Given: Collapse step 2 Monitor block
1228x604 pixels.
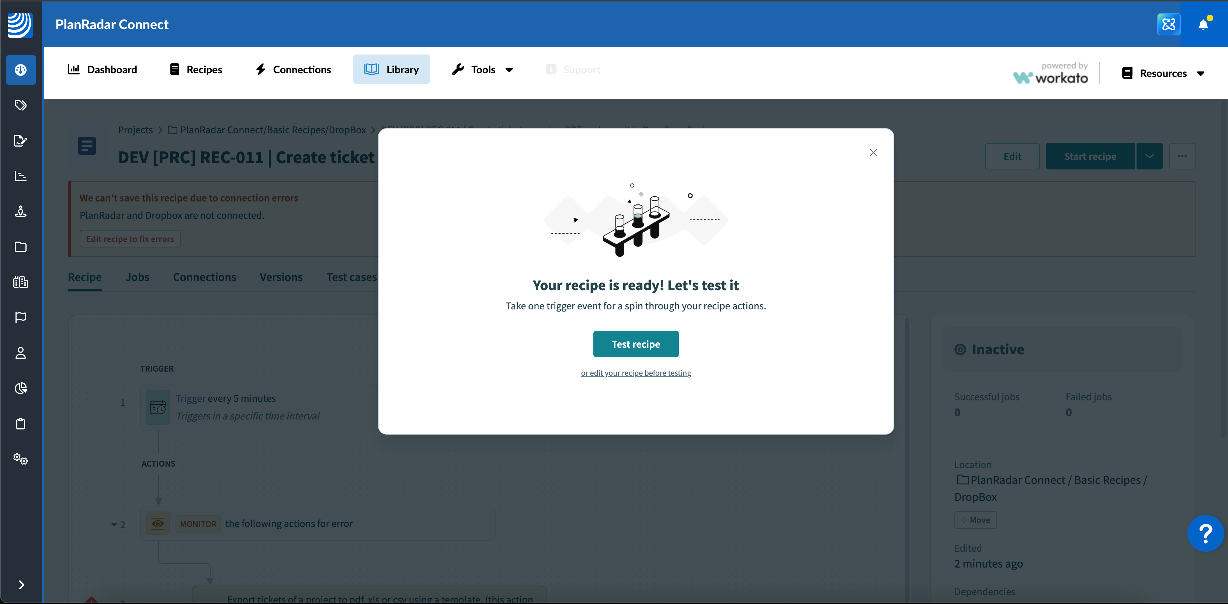Looking at the screenshot, I should click(x=114, y=524).
